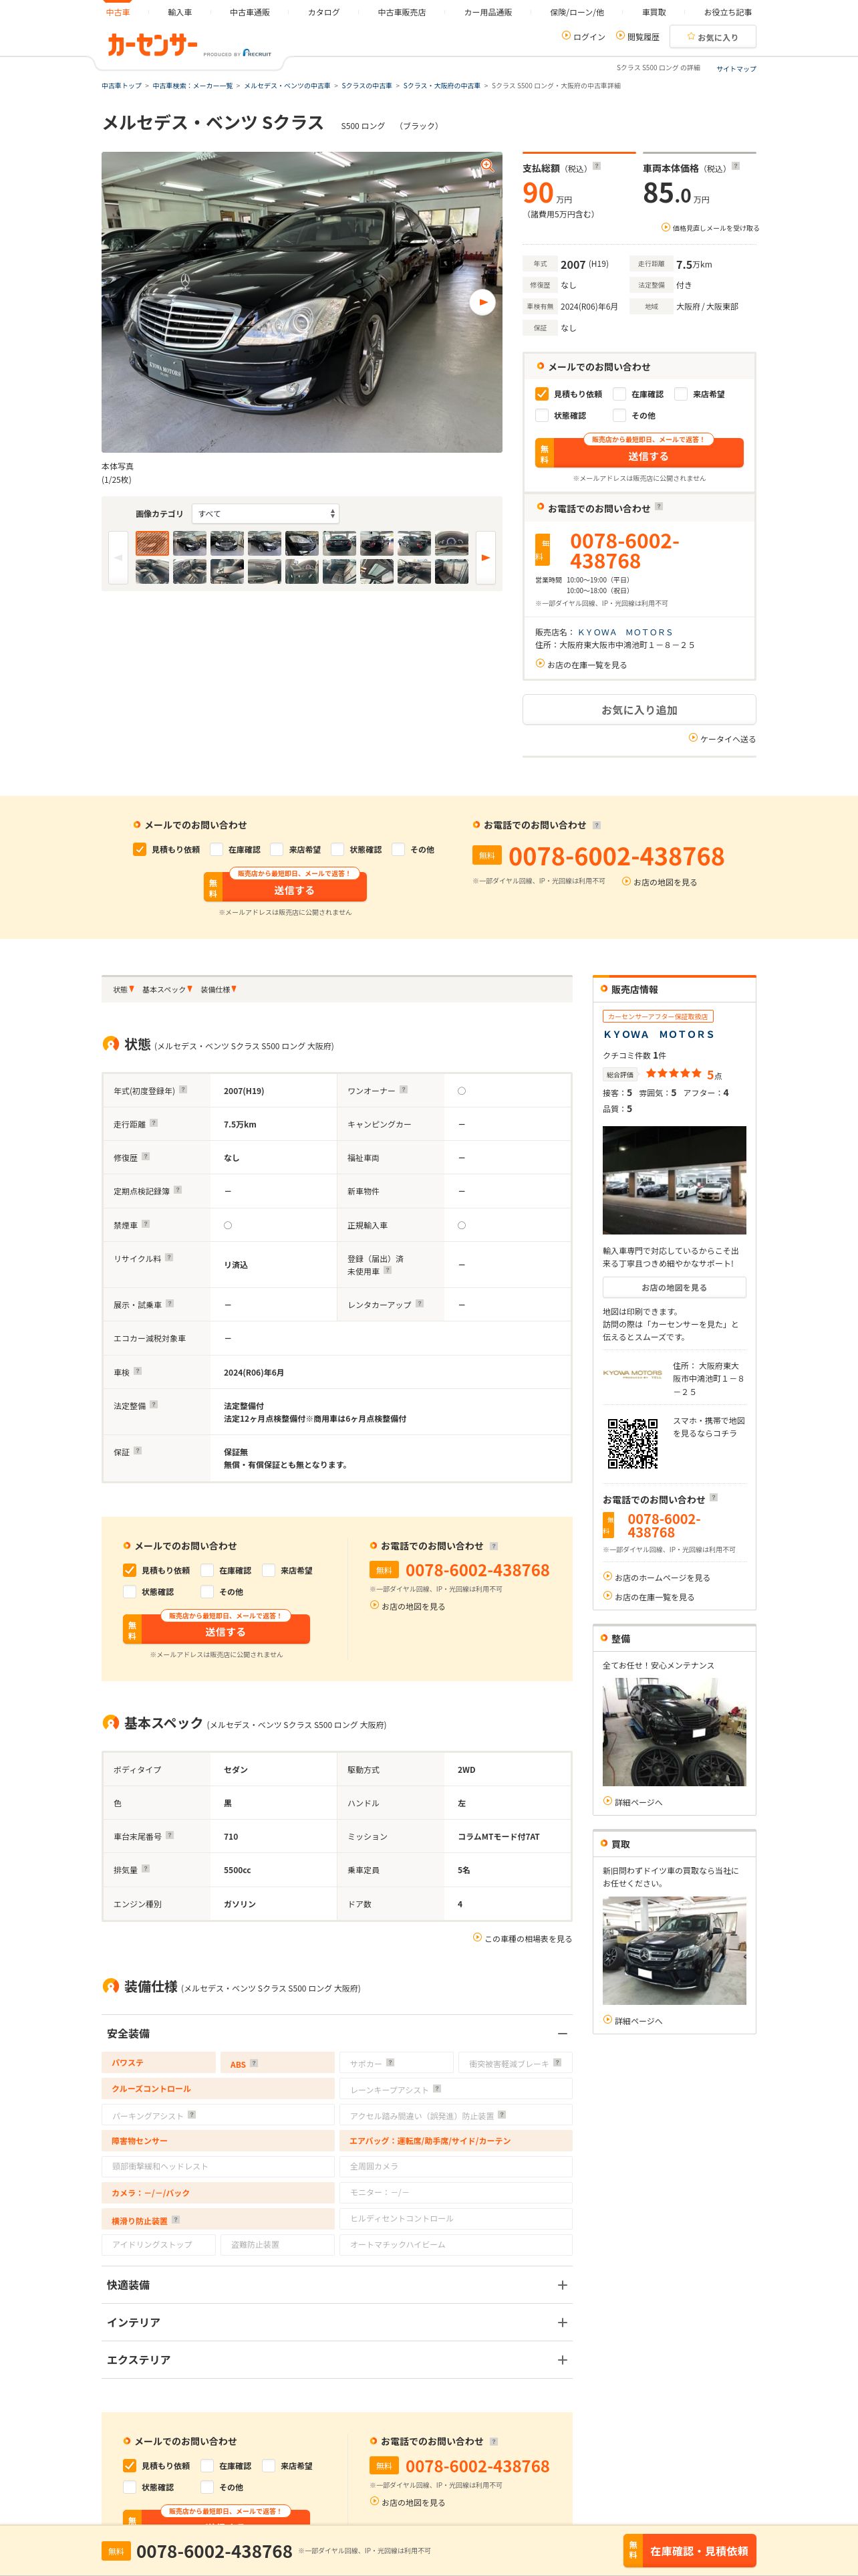Open the 車買取 top tab
The height and width of the screenshot is (2576, 858).
point(654,12)
